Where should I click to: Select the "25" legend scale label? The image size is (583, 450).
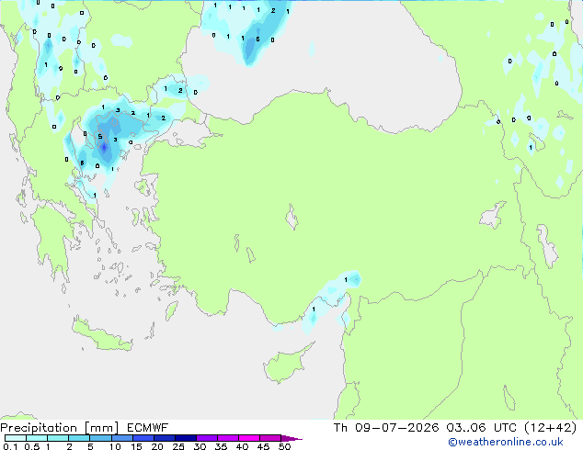click(178, 446)
